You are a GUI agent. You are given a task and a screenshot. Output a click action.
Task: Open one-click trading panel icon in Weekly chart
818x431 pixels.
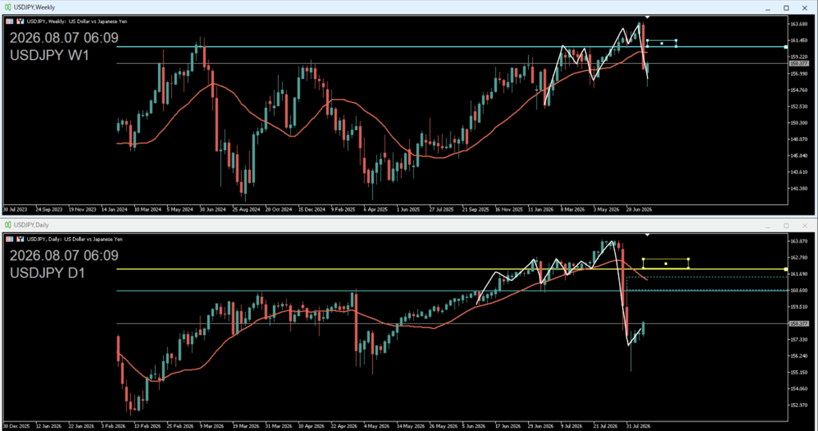[10, 22]
